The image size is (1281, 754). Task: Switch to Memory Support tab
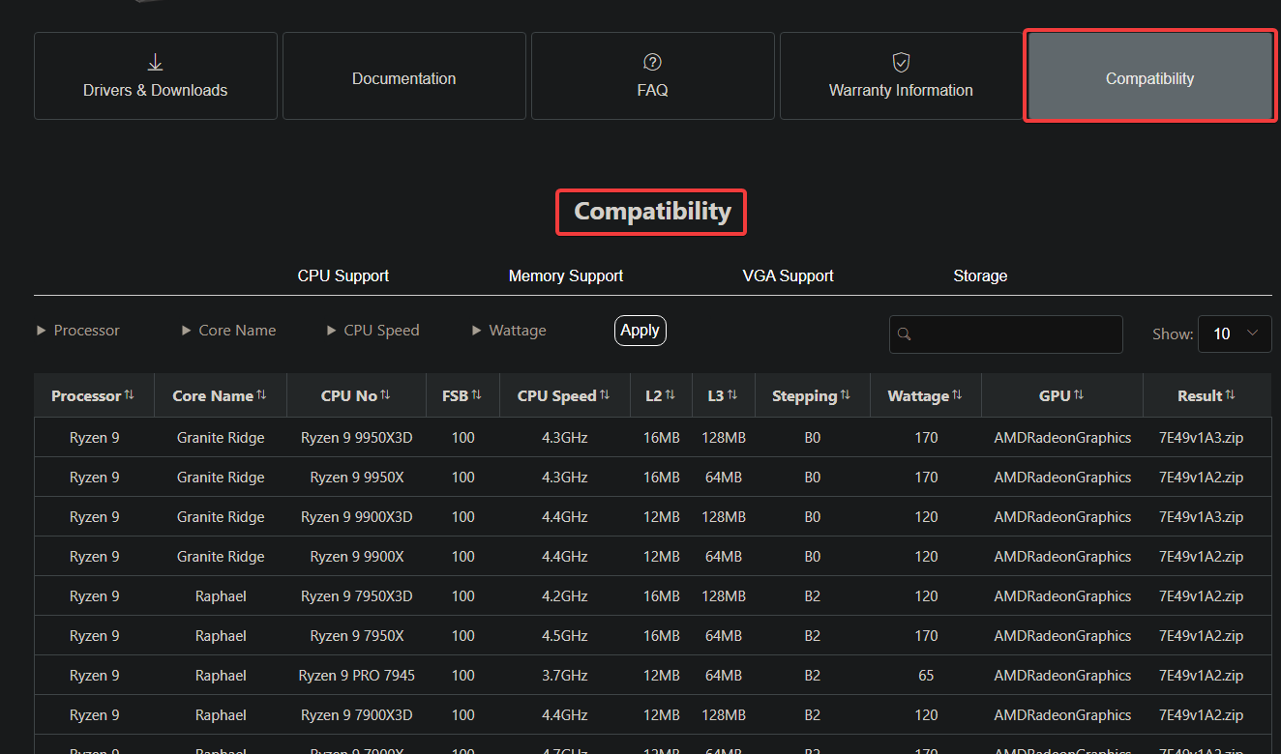pyautogui.click(x=566, y=275)
